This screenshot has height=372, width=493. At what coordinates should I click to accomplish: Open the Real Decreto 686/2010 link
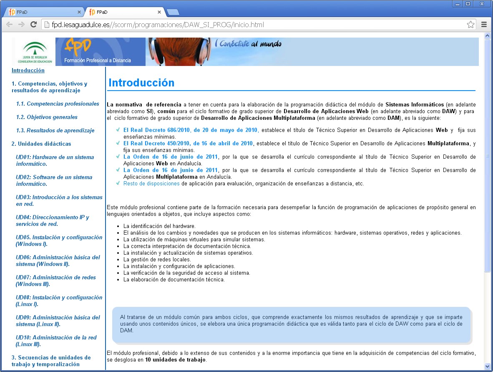[191, 130]
